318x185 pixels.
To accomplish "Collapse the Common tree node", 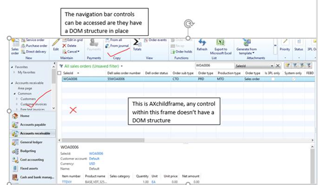I will point(15,94).
